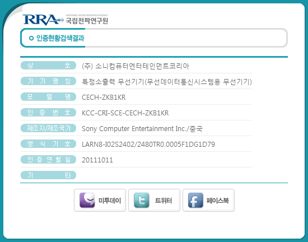Viewport: 308px width, 242px height.
Task: Select model name CECH-ZKB1KR
Action: 104,97
